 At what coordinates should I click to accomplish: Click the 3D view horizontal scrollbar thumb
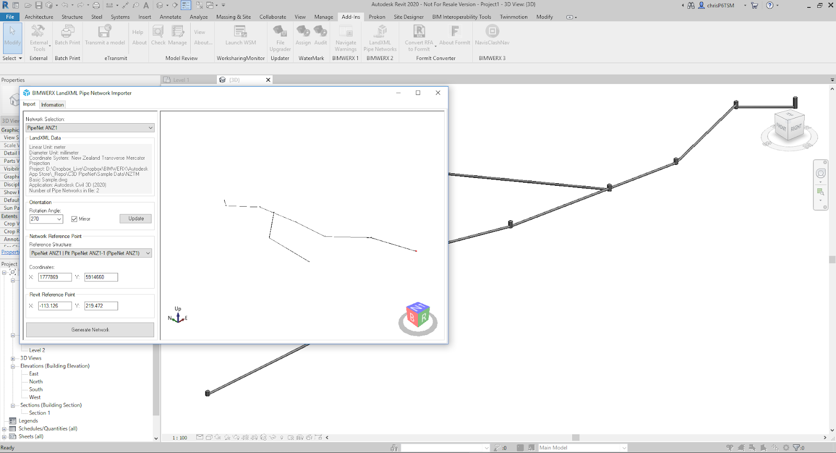click(576, 438)
